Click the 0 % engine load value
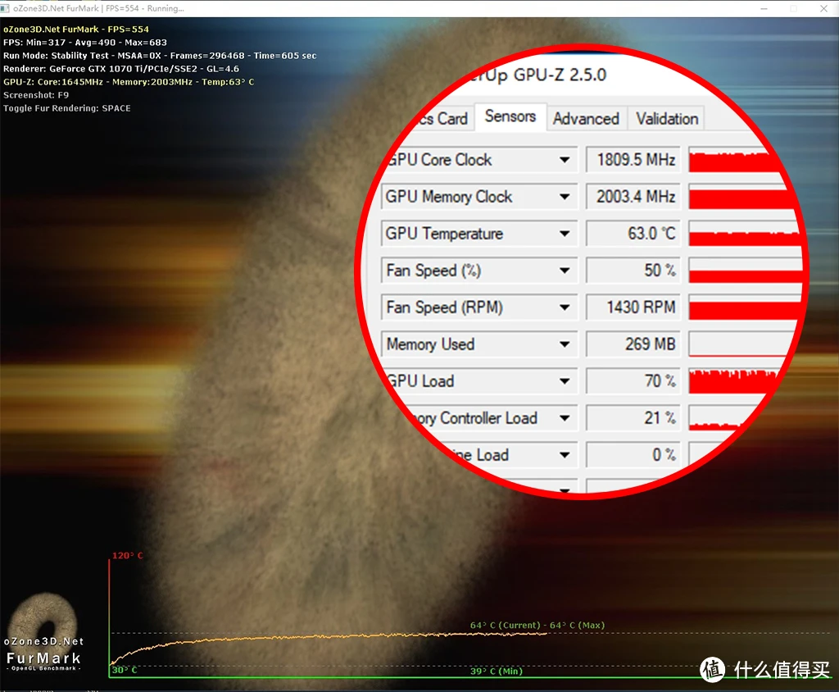This screenshot has height=692, width=839. pos(633,455)
